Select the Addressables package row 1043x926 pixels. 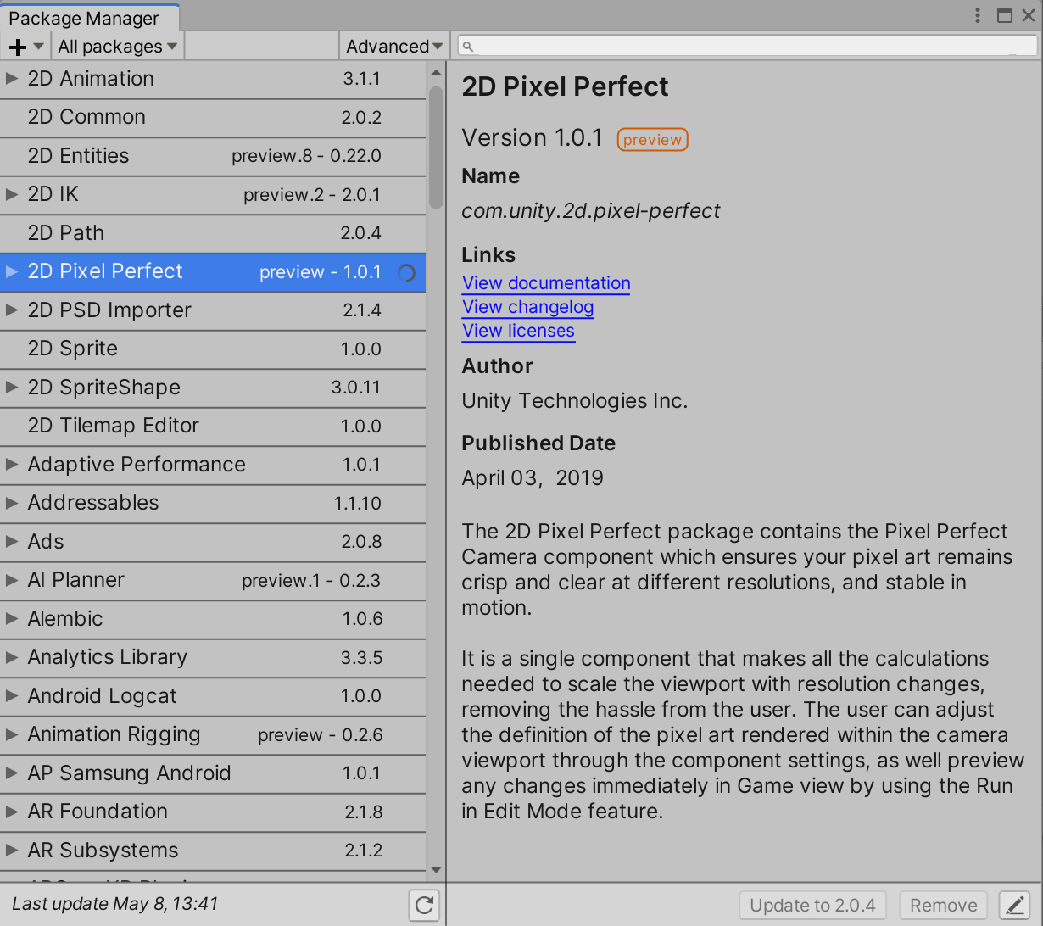213,503
